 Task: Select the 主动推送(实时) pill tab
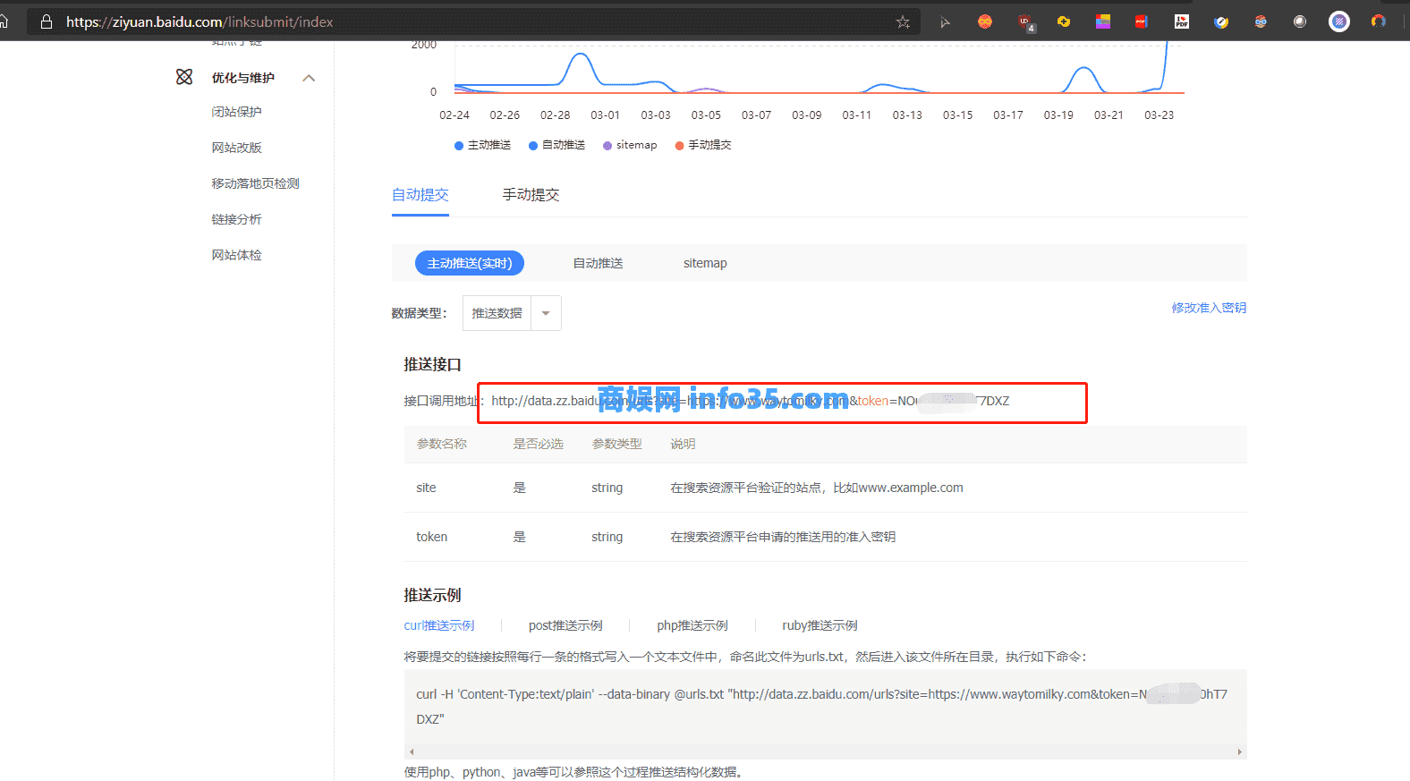470,263
